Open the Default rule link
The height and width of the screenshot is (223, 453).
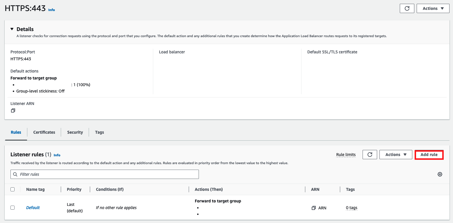[x=33, y=208]
